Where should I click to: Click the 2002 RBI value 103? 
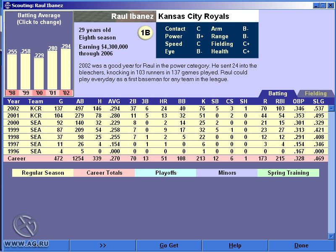point(280,109)
